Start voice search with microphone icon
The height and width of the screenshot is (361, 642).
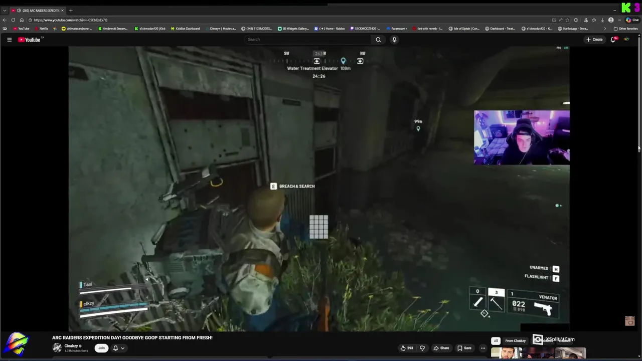click(394, 40)
